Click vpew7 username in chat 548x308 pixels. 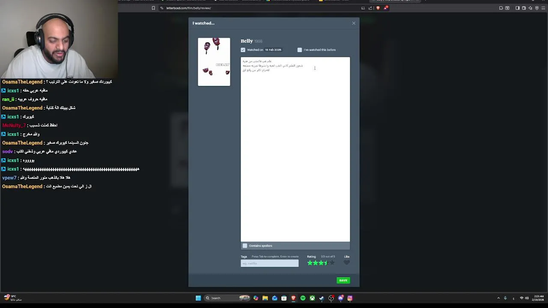[x=9, y=178]
